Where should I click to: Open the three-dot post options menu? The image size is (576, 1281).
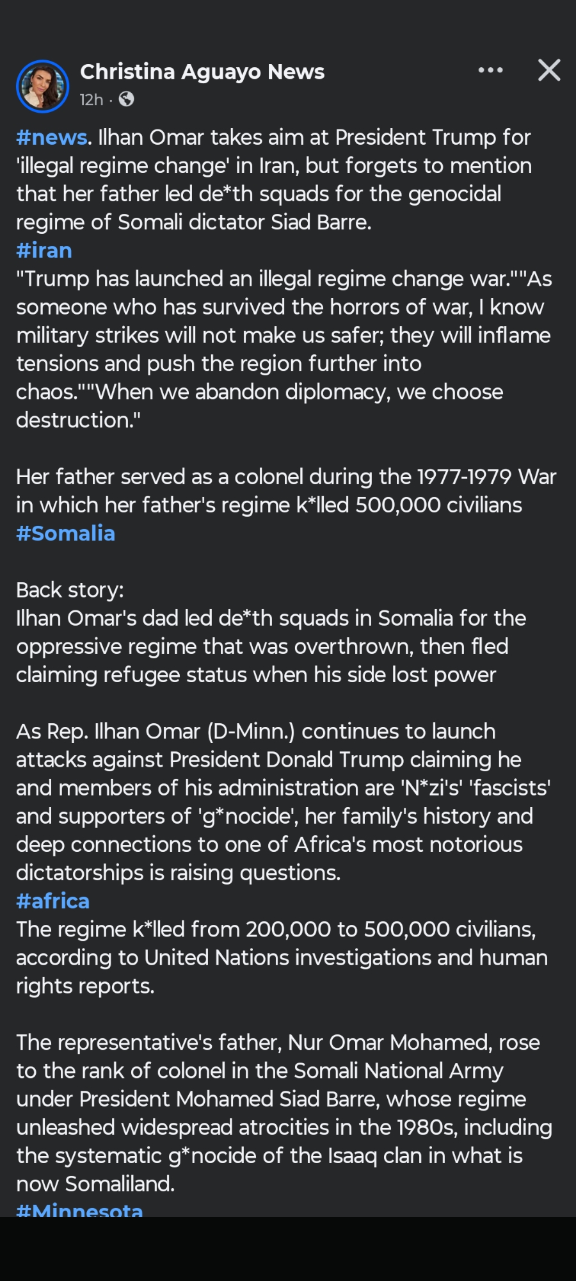click(x=490, y=70)
